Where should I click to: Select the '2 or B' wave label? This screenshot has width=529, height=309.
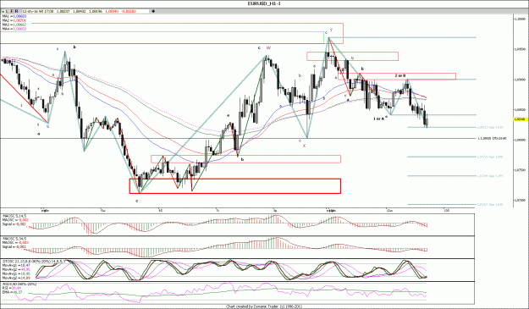pyautogui.click(x=400, y=75)
